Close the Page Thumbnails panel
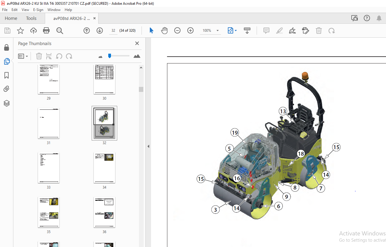Screen dimensions: 386x247 [137, 43]
